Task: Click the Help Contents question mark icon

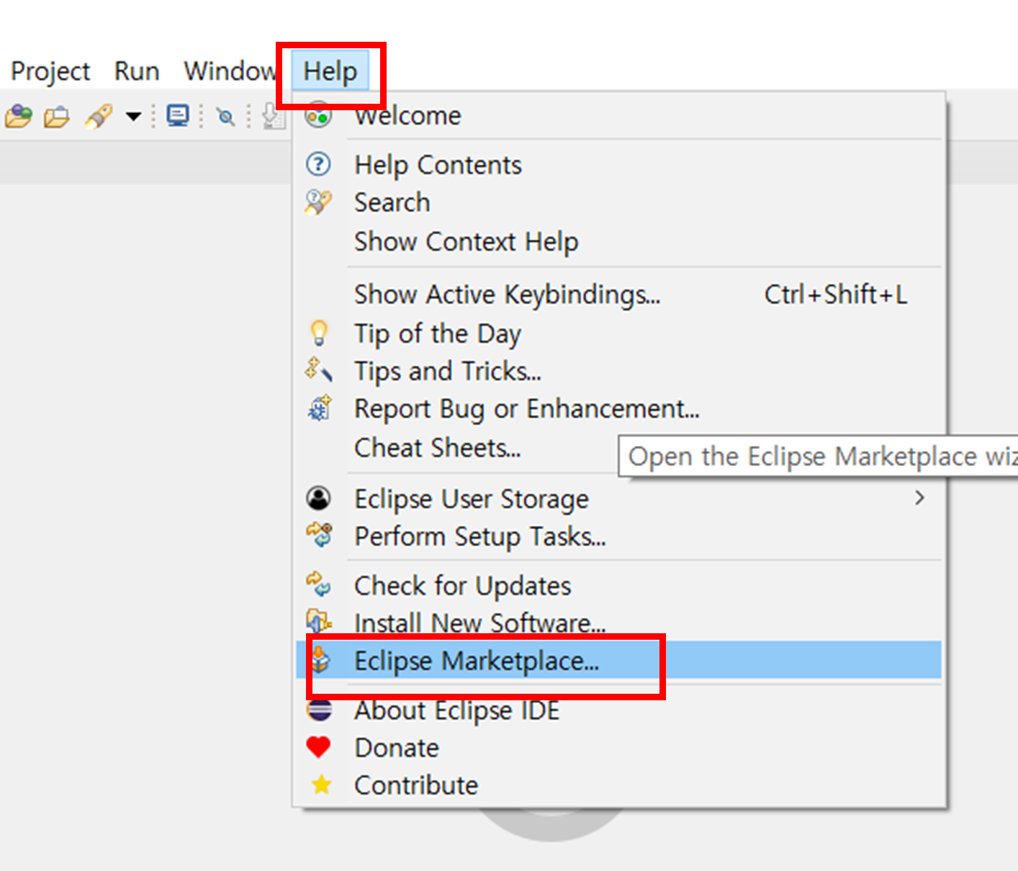Action: [318, 164]
